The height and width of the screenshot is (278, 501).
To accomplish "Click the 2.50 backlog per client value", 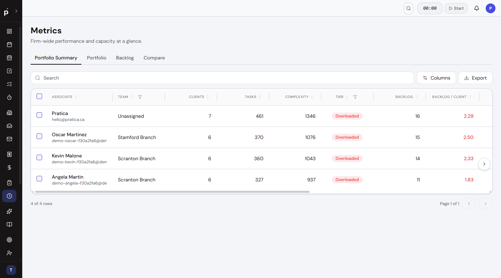I will tap(468, 137).
